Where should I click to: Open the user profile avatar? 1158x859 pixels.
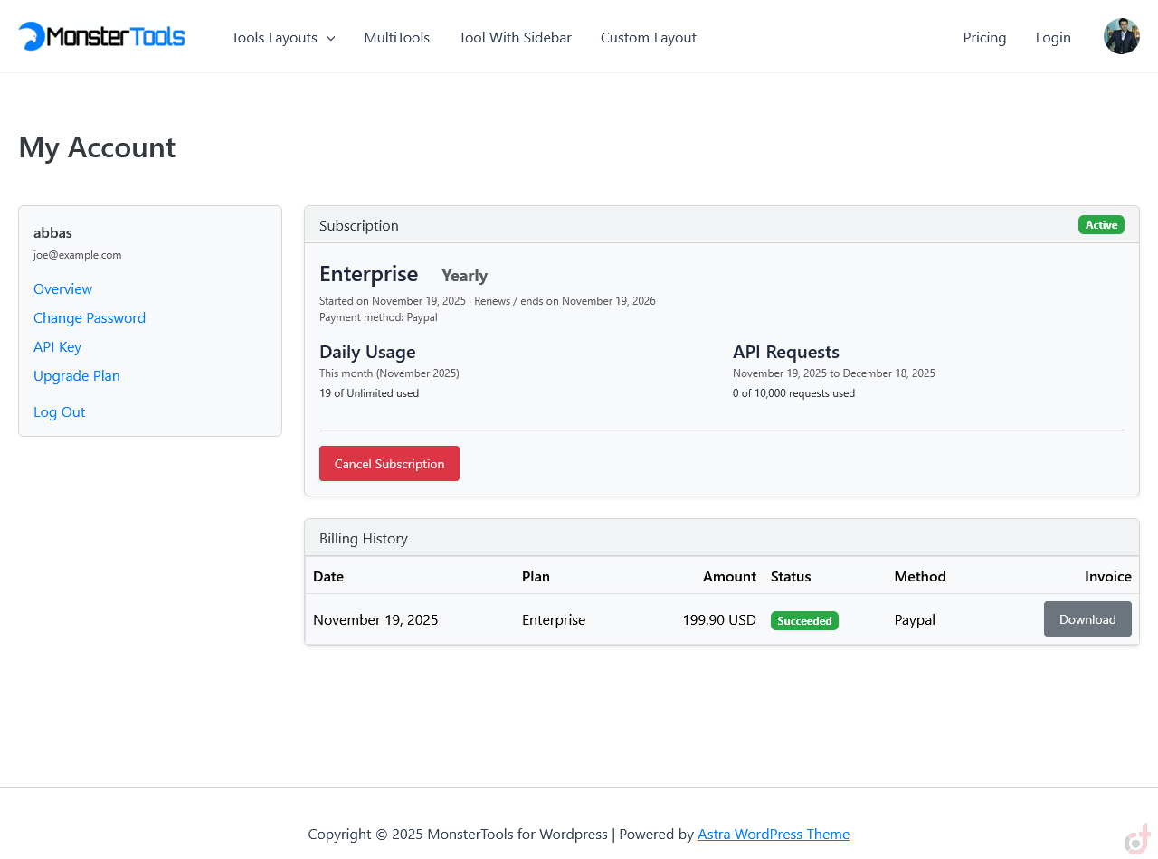[x=1121, y=36]
